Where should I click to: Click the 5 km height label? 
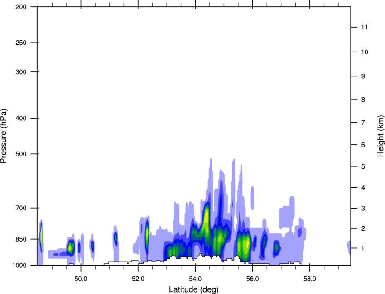[363, 166]
